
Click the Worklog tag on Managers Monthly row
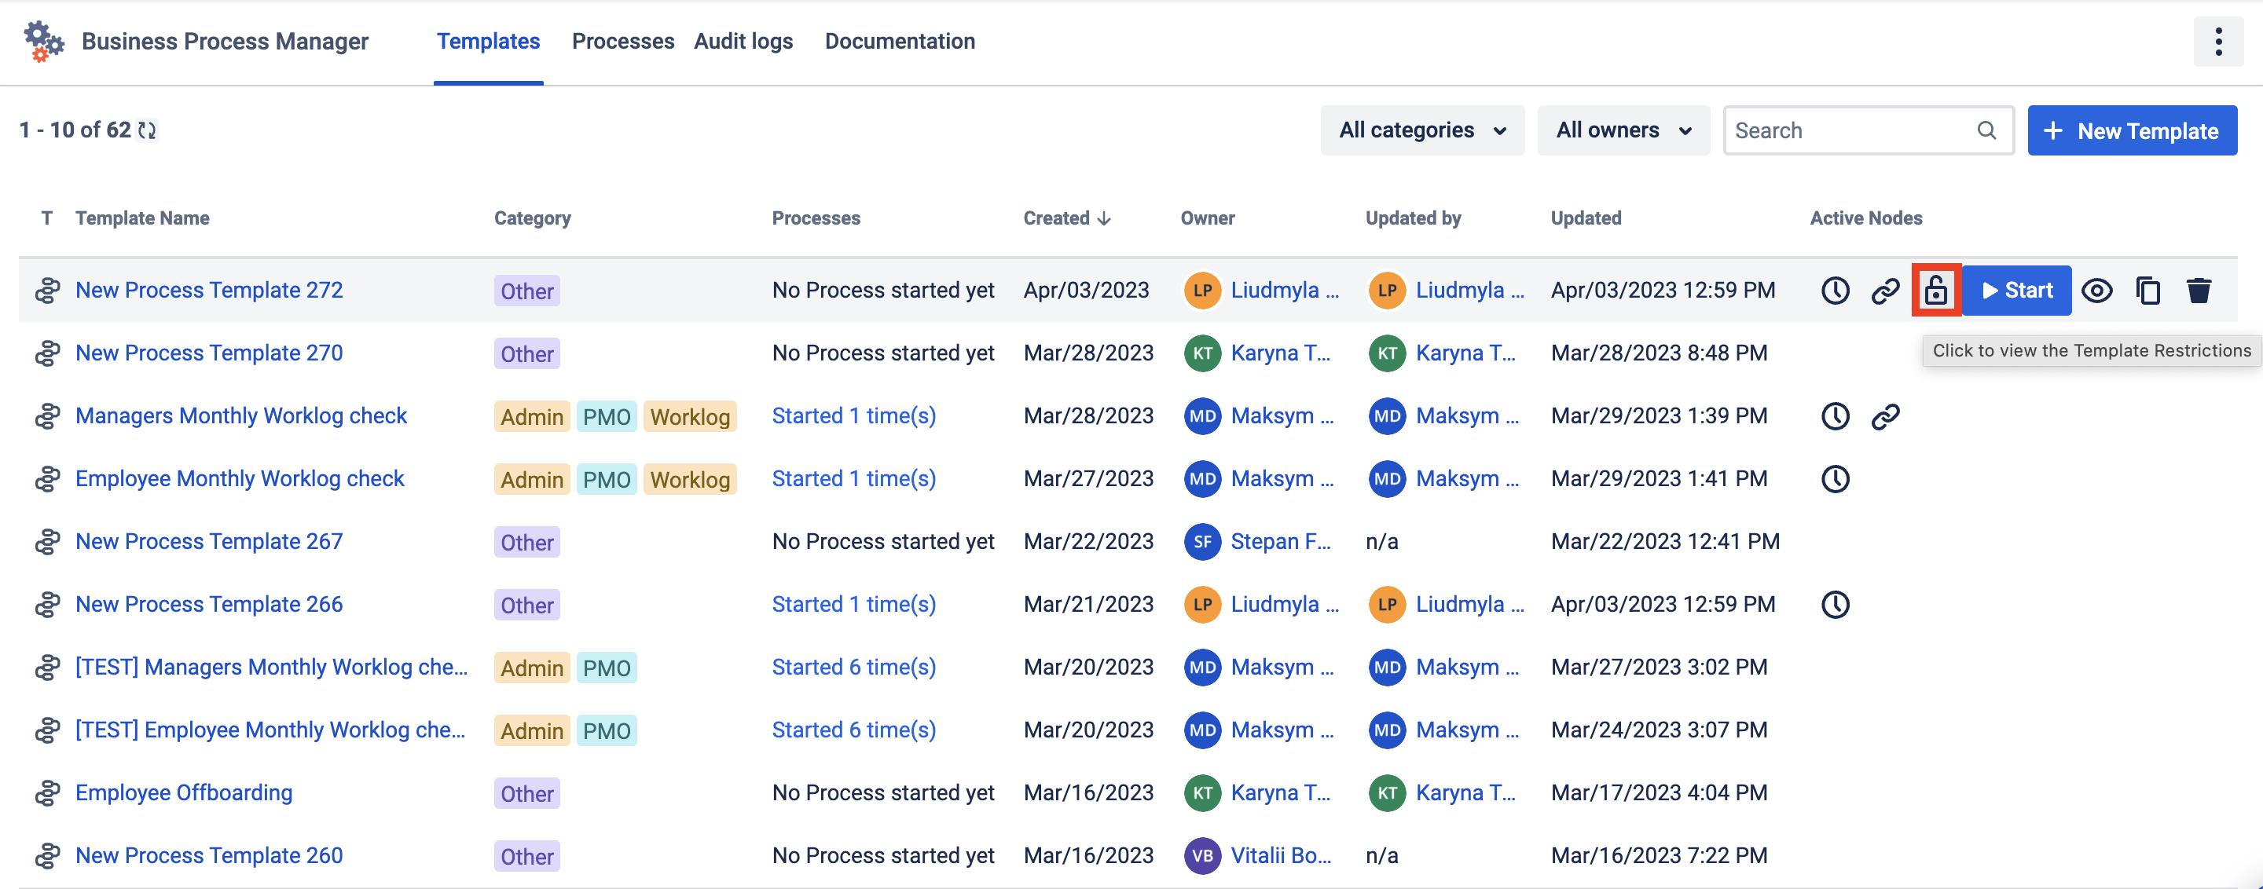[x=689, y=416]
